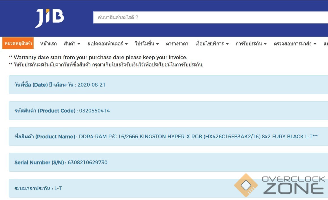The image size is (328, 200).
Task: Click the English warranty date notice
Action: (x=98, y=57)
